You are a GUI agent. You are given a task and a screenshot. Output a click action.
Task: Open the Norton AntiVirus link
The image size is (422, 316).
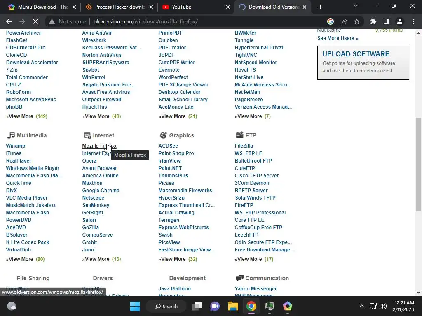pyautogui.click(x=102, y=55)
